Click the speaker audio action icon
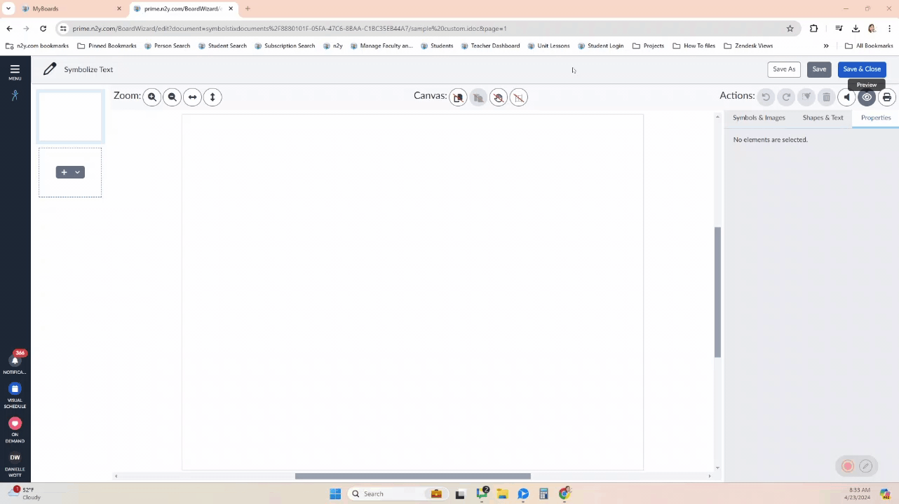Image resolution: width=899 pixels, height=504 pixels. point(847,97)
